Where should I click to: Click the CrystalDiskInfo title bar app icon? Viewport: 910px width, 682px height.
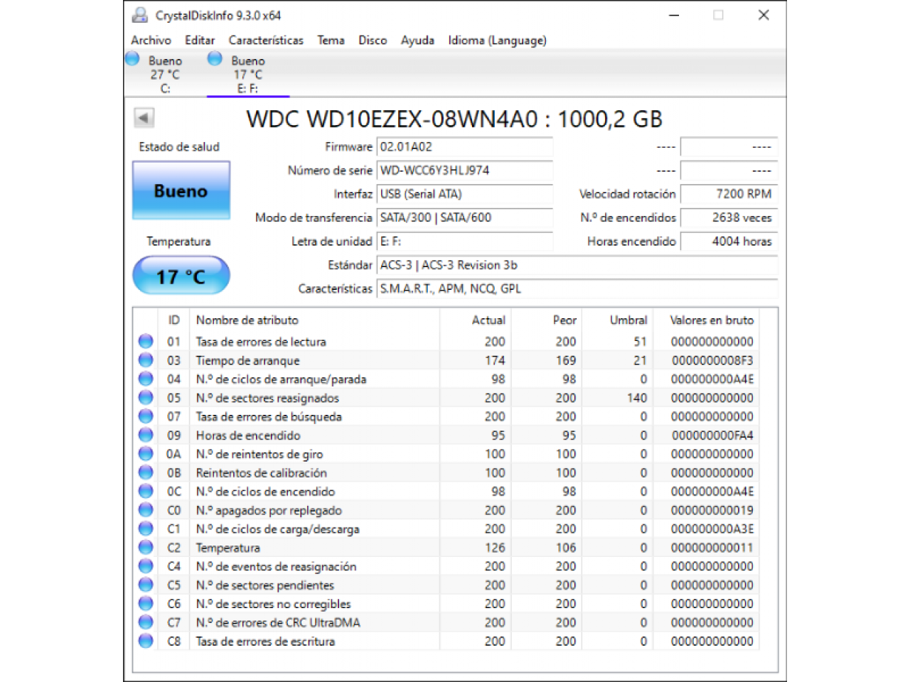coord(140,15)
